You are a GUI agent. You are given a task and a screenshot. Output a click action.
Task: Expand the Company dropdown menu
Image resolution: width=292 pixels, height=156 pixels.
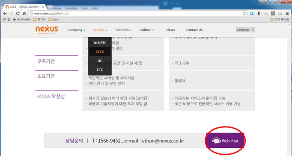click(x=76, y=30)
